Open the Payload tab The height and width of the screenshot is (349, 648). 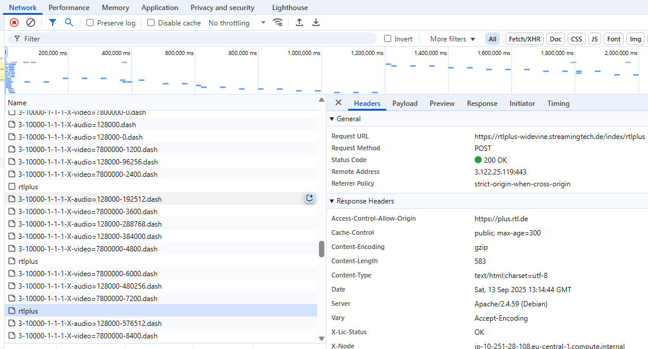[405, 104]
